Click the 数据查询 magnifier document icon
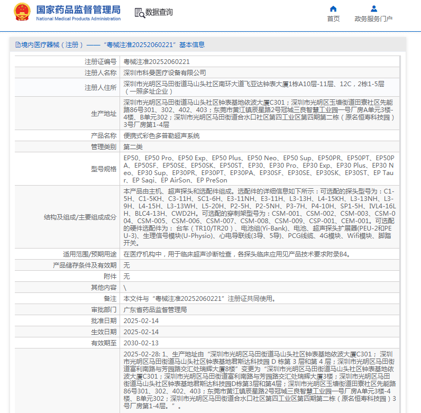Image resolution: width=421 pixels, height=413 pixels. pos(139,13)
